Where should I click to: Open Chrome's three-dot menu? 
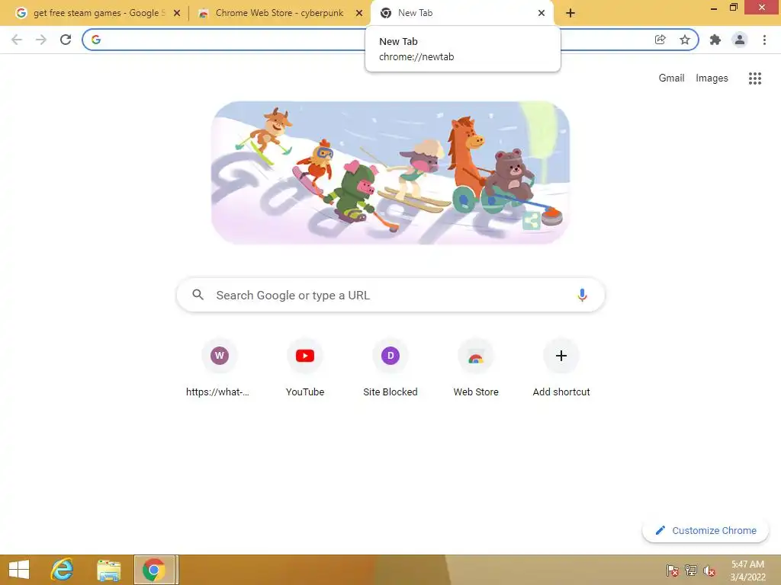pos(764,40)
